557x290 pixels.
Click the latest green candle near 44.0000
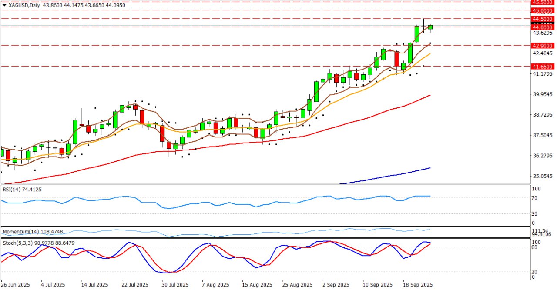pyautogui.click(x=430, y=27)
